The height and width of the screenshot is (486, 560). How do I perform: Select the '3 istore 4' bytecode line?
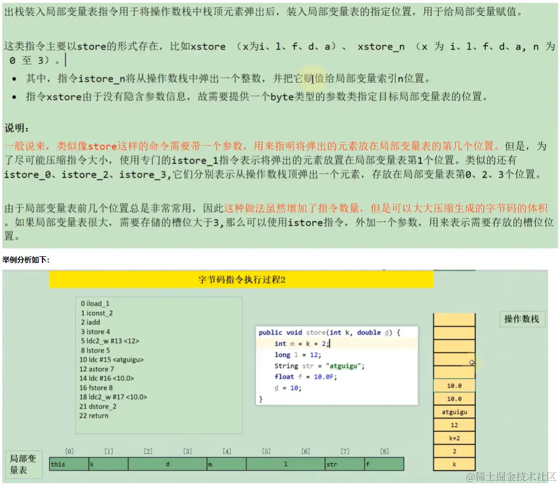95,332
